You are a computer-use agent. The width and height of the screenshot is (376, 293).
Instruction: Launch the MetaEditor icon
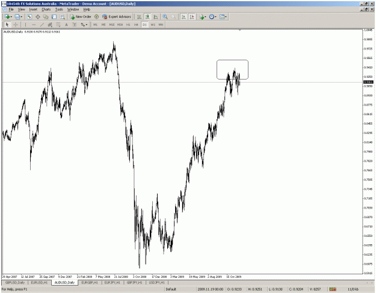[x=96, y=17]
